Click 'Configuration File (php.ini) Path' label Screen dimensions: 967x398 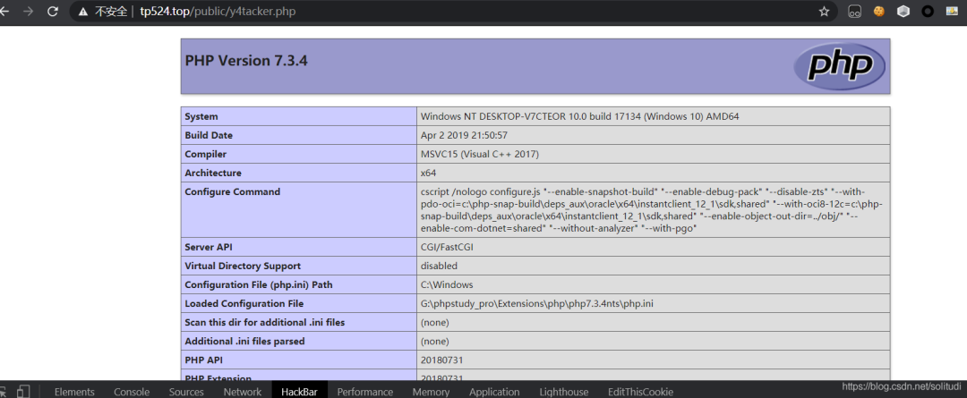259,284
